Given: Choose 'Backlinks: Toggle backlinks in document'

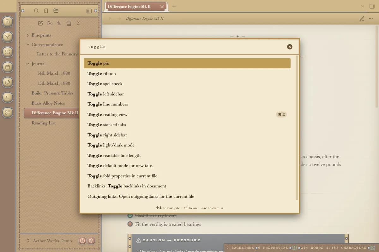Looking at the screenshot, I should point(187,186).
